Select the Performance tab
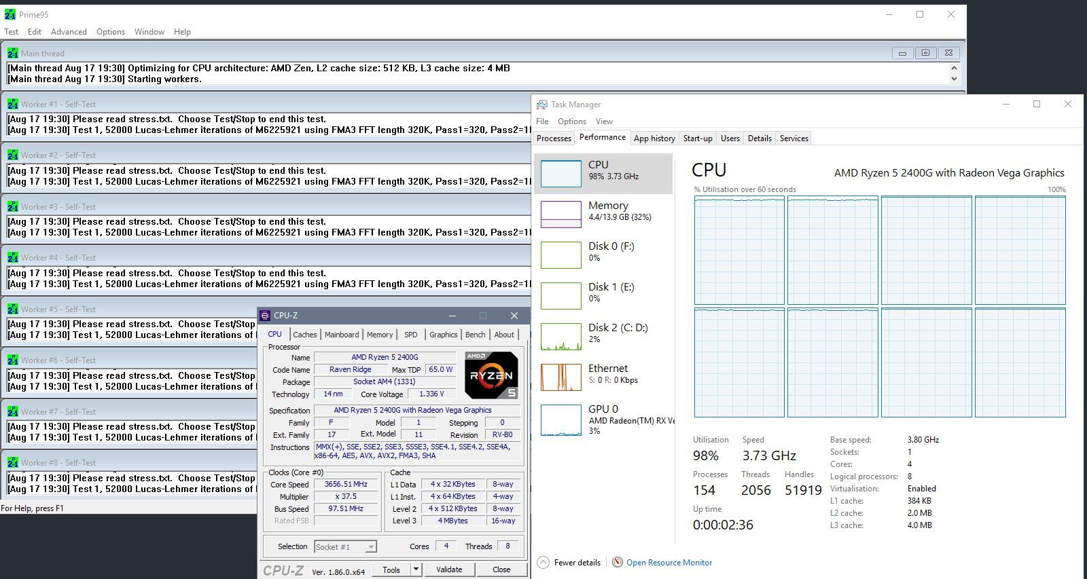This screenshot has width=1087, height=579. pos(603,137)
